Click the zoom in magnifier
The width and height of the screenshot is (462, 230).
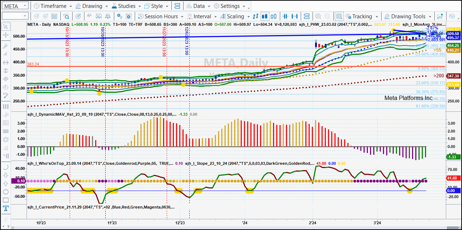coord(318,16)
